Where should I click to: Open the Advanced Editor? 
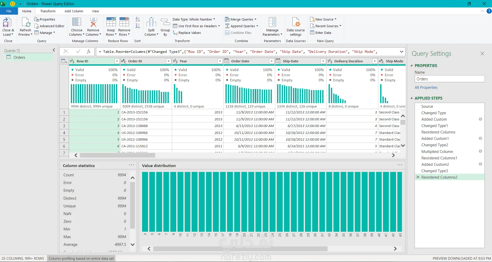[49, 26]
